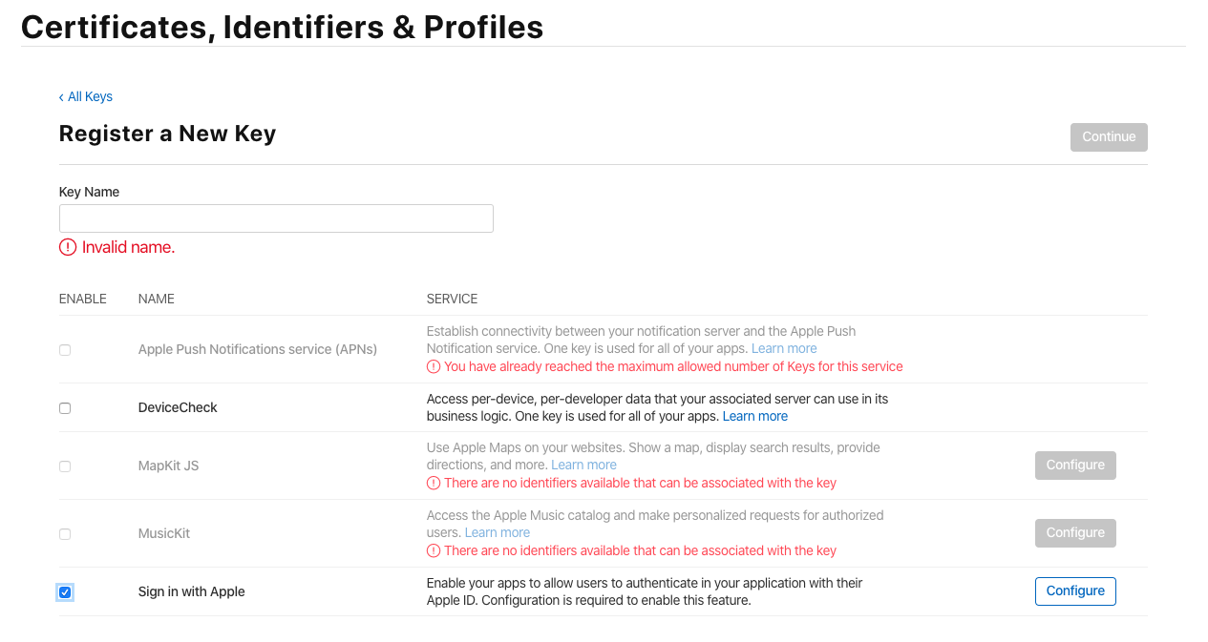Open Learn more for MapKit JS

point(583,466)
